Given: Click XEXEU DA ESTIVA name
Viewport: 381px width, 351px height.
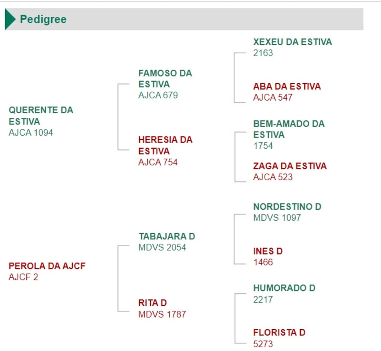Looking at the screenshot, I should click(292, 42).
